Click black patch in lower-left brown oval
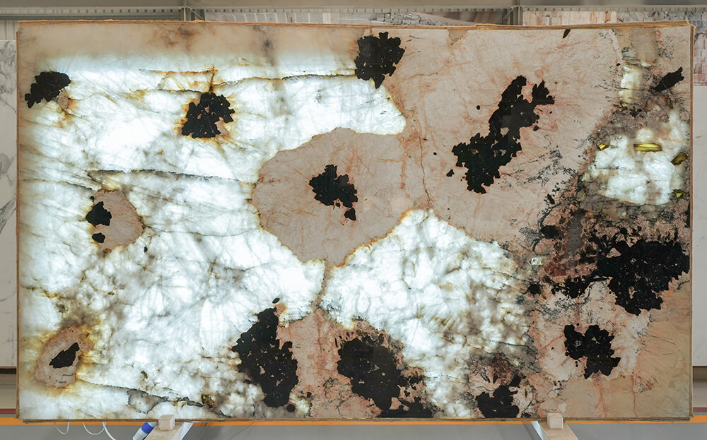 pos(65,357)
